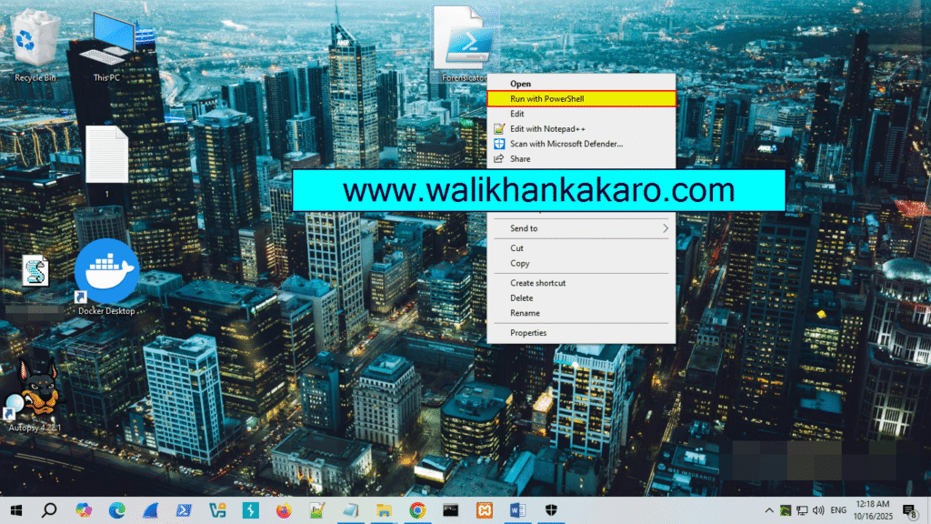
Task: Click the Microsoft Word taskbar icon
Action: click(x=518, y=510)
